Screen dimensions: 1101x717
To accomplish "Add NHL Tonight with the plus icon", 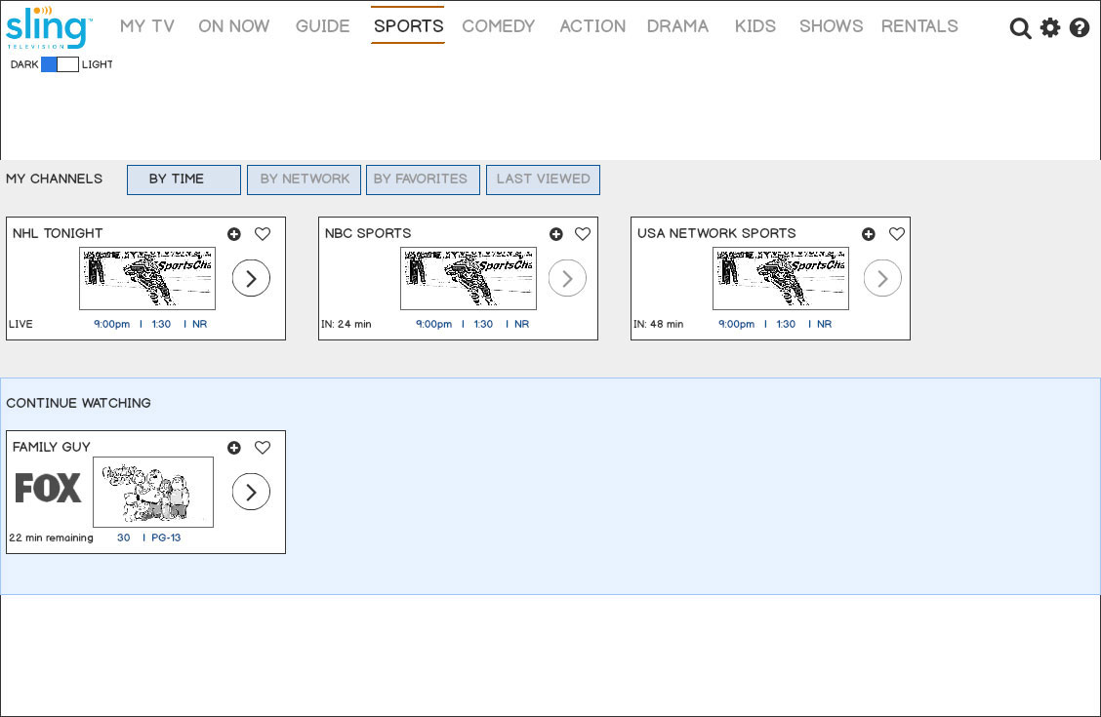I will click(x=234, y=234).
